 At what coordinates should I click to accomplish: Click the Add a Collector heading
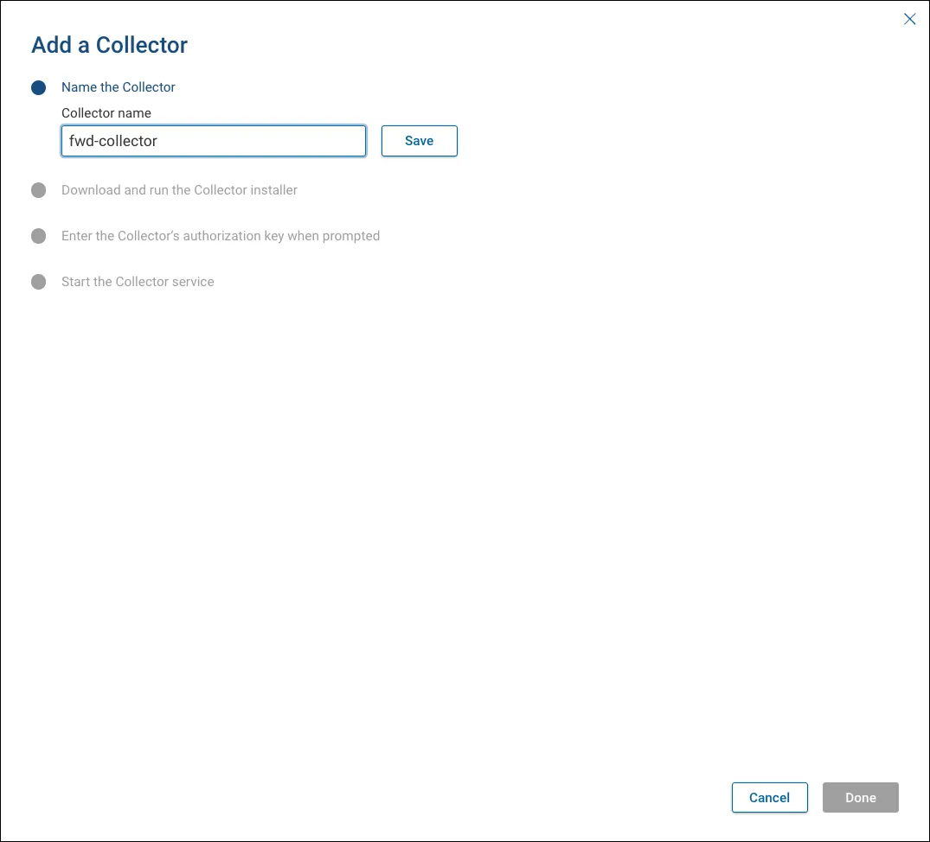(x=109, y=45)
